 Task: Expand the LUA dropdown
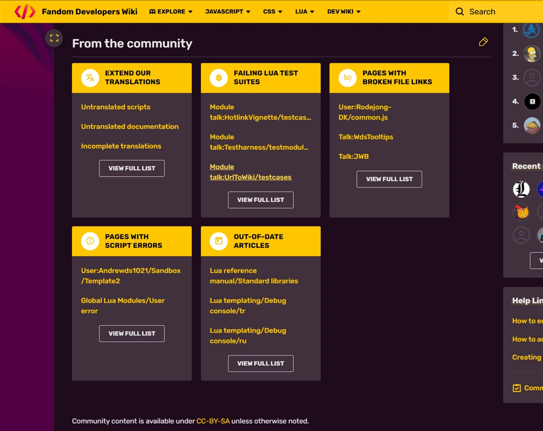click(304, 11)
